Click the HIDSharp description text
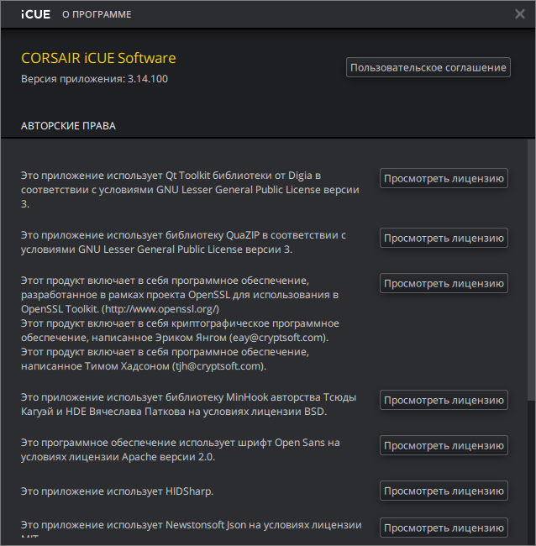 coord(117,491)
